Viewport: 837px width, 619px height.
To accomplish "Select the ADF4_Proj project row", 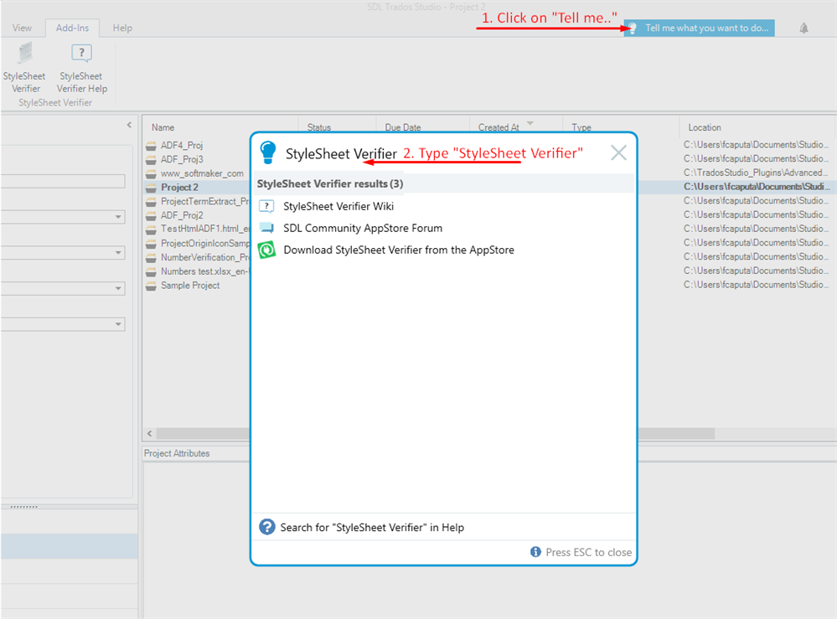I will (x=182, y=145).
